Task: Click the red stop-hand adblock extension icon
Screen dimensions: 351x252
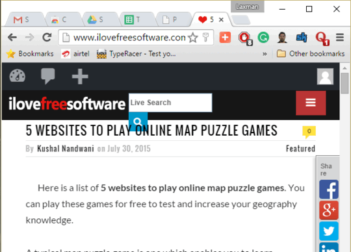Action: 245,38
